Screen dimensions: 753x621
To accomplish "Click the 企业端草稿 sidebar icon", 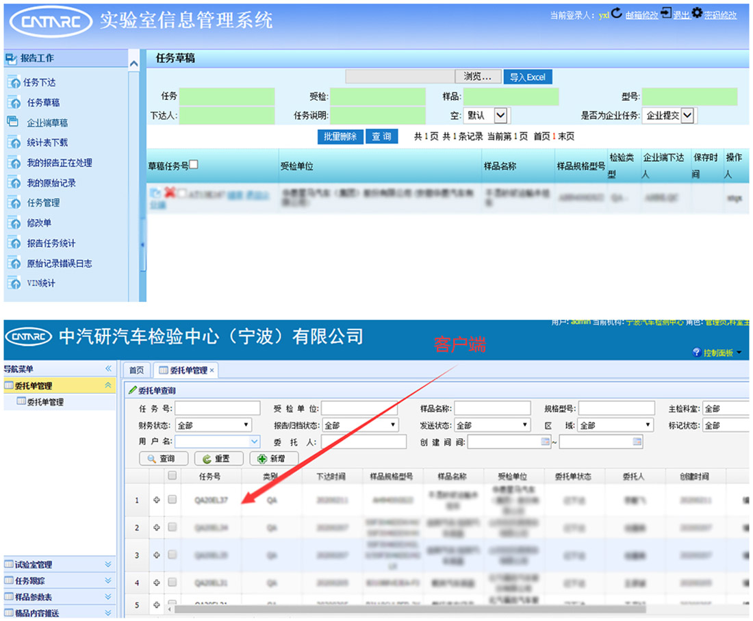I will tap(12, 122).
